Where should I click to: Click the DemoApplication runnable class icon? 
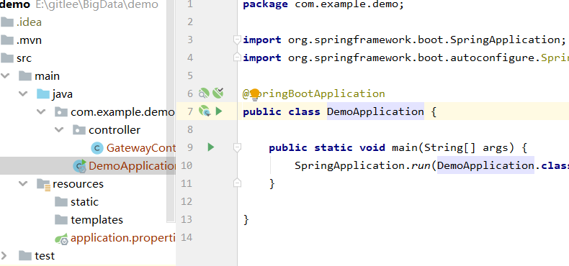coord(79,166)
